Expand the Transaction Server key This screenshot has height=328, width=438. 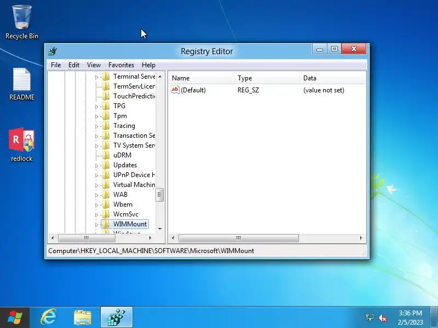(97, 136)
